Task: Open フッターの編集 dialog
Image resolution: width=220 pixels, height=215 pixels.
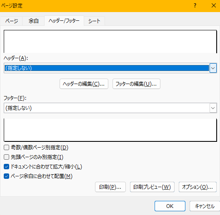Action: [136, 84]
